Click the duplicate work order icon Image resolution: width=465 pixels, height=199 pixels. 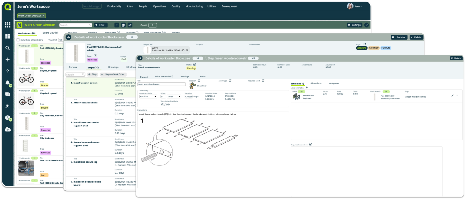(123, 25)
